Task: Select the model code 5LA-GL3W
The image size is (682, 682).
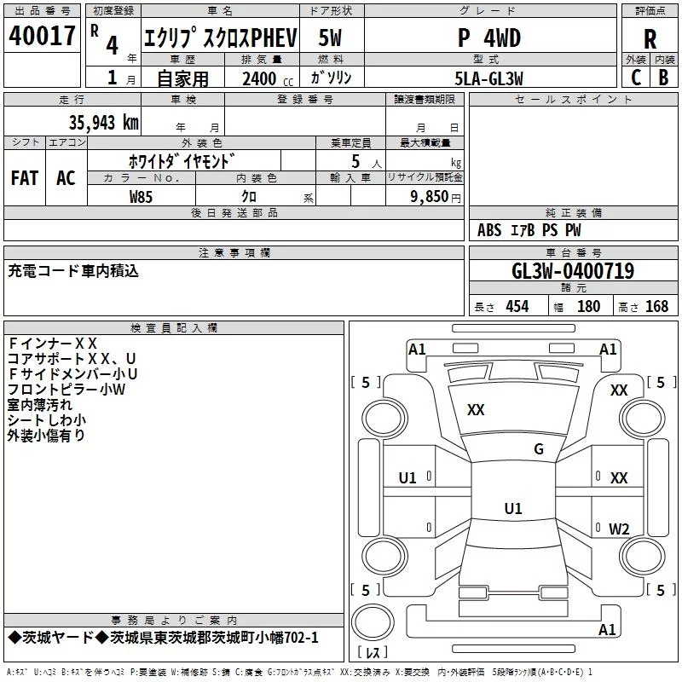Action: click(x=488, y=78)
